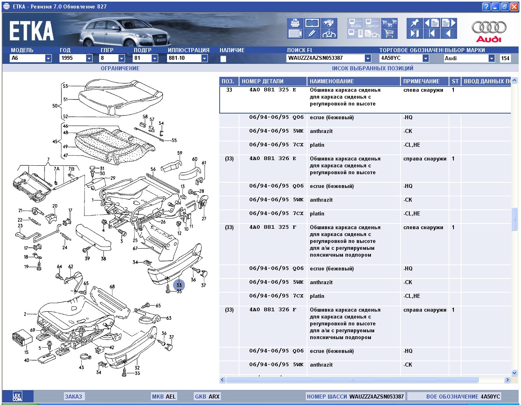
Task: Open the ПОИСК FI dropdown arrow
Action: 368,58
